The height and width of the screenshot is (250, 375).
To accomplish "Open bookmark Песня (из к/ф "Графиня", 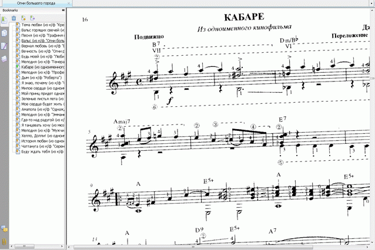I will [43, 35].
